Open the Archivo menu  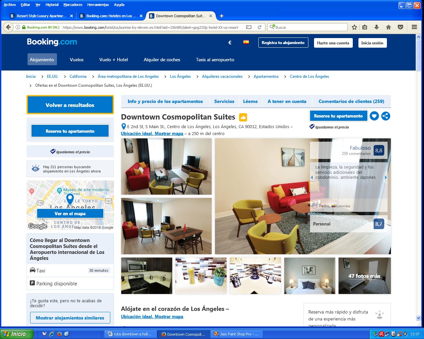[10, 5]
